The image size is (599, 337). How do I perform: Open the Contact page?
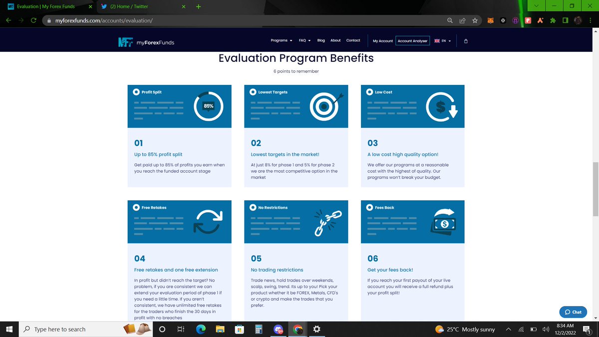[x=353, y=40]
